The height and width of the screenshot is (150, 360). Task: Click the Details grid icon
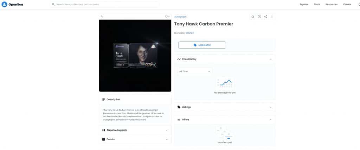pos(104,139)
